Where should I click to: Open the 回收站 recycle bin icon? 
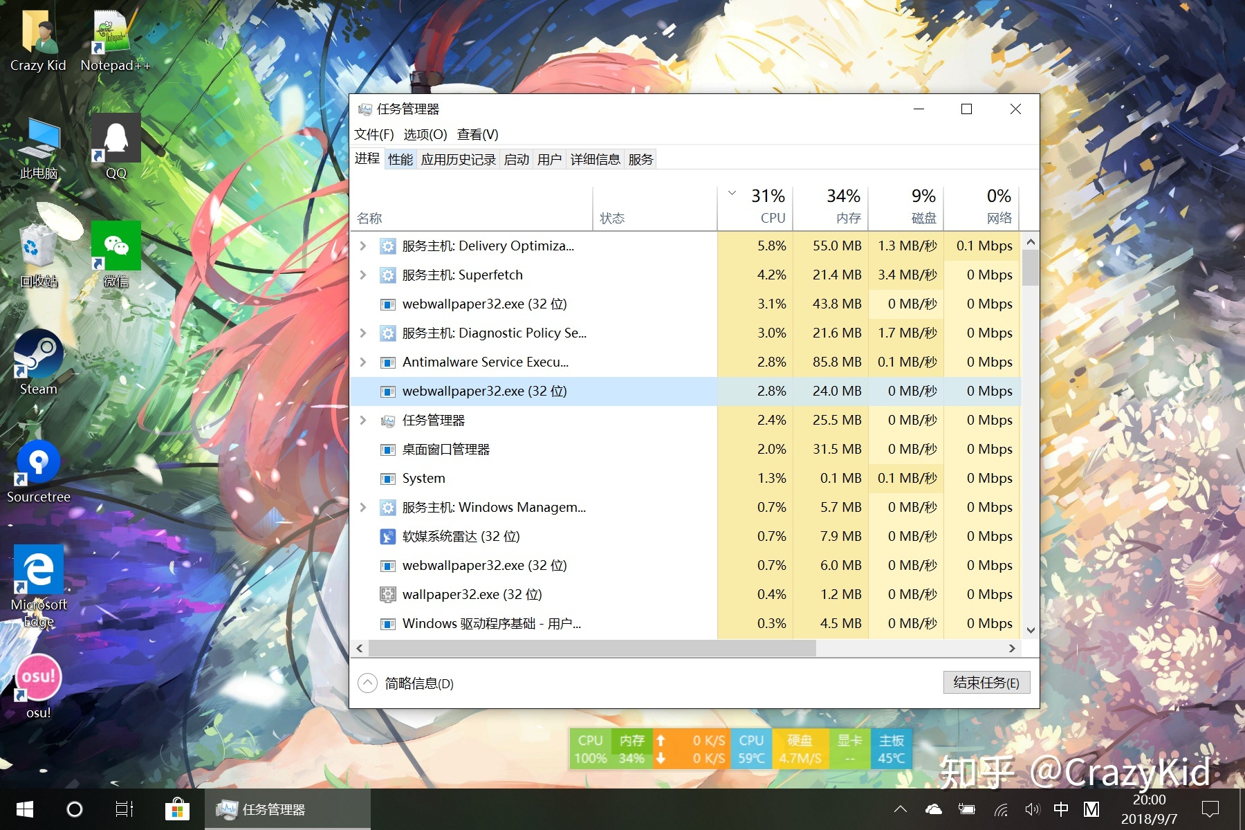pos(38,248)
